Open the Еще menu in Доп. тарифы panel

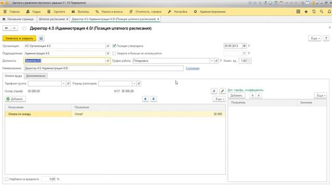[321, 96]
